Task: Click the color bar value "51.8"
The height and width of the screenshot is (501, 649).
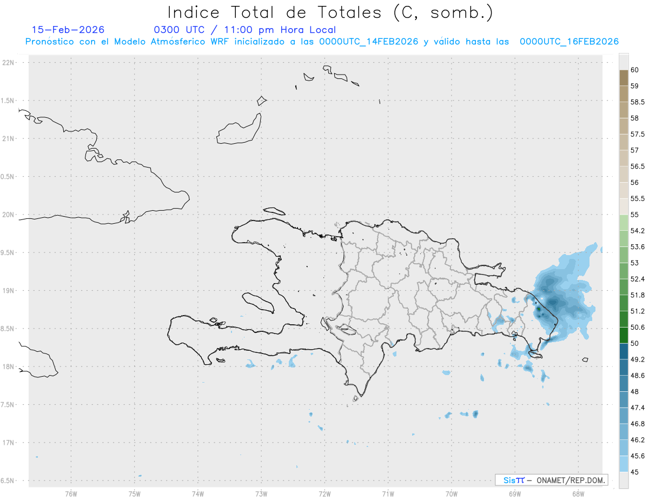Action: point(638,295)
